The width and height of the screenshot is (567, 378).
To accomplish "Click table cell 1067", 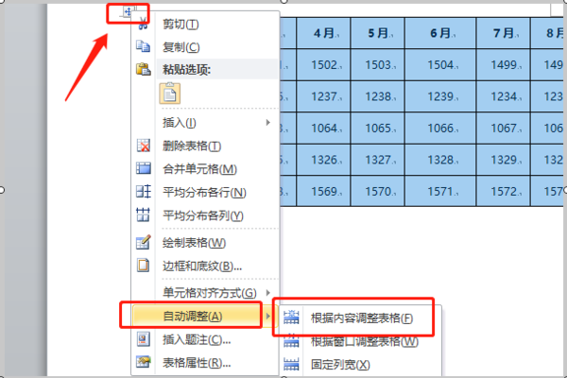I will 504,129.
